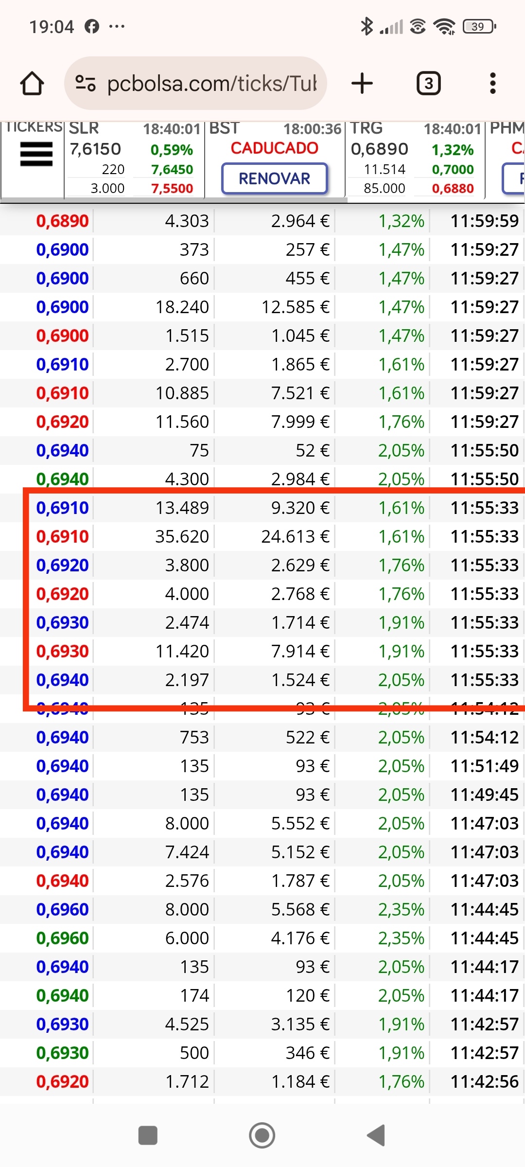Viewport: 525px width, 1167px height.
Task: Select the 35.620 volume trade row
Action: 262,536
